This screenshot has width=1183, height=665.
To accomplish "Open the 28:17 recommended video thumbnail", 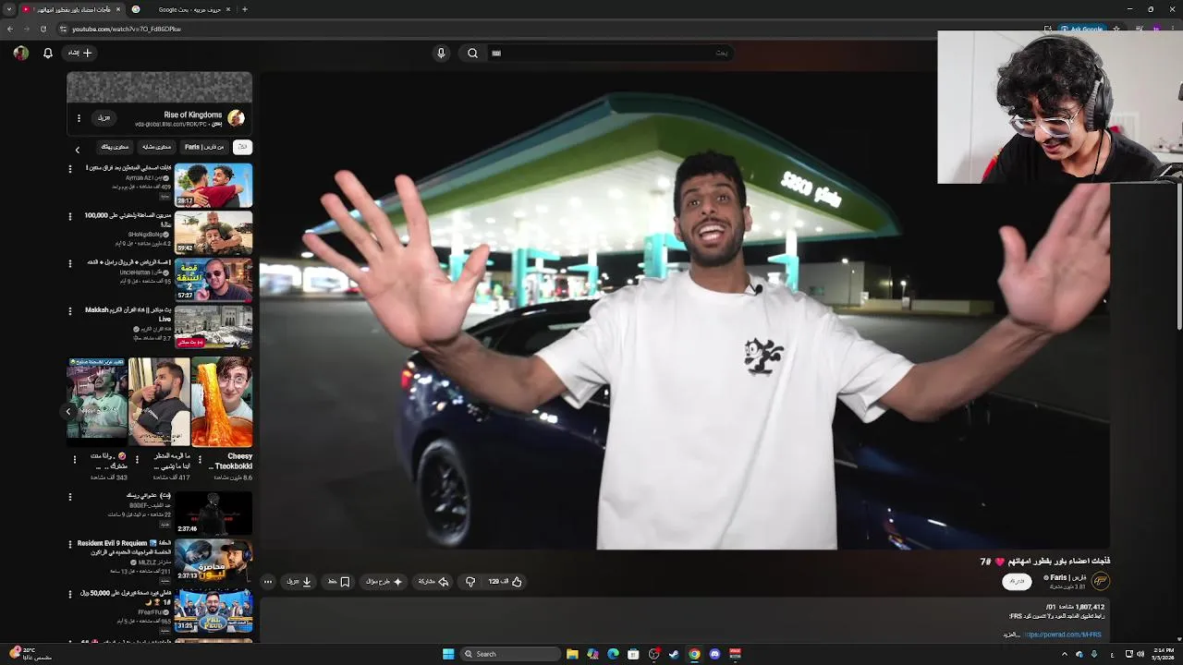I will pos(213,185).
